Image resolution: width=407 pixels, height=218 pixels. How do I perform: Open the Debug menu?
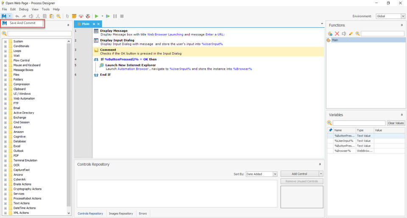coord(24,9)
